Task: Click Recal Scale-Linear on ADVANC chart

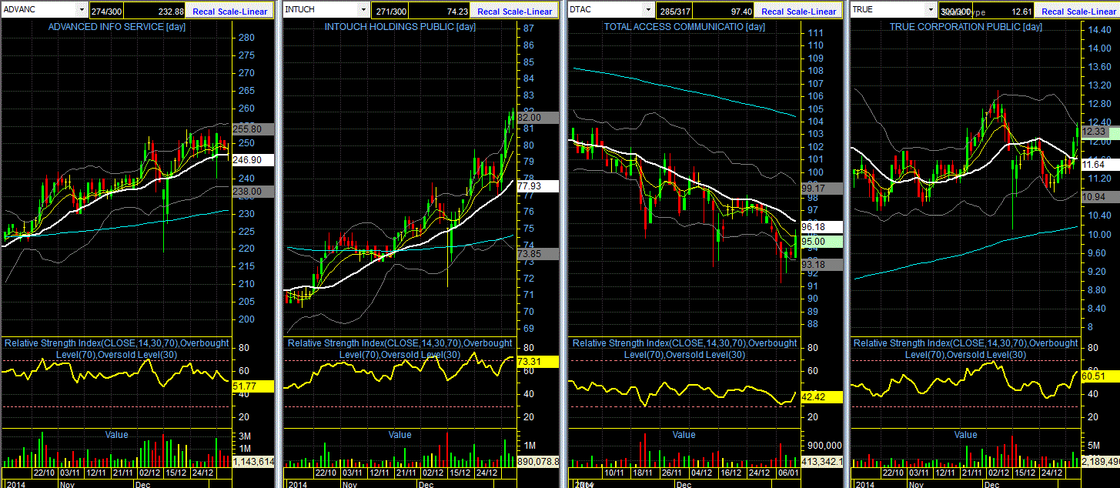Action: pyautogui.click(x=230, y=12)
